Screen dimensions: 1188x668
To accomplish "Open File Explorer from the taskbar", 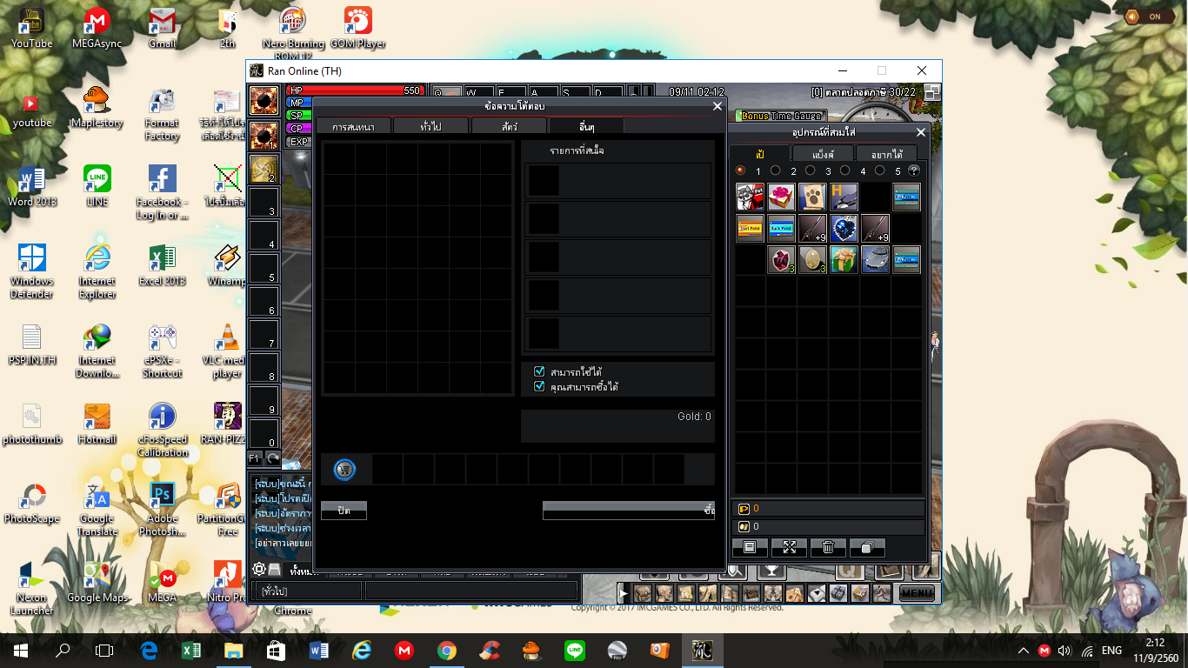I will (234, 650).
